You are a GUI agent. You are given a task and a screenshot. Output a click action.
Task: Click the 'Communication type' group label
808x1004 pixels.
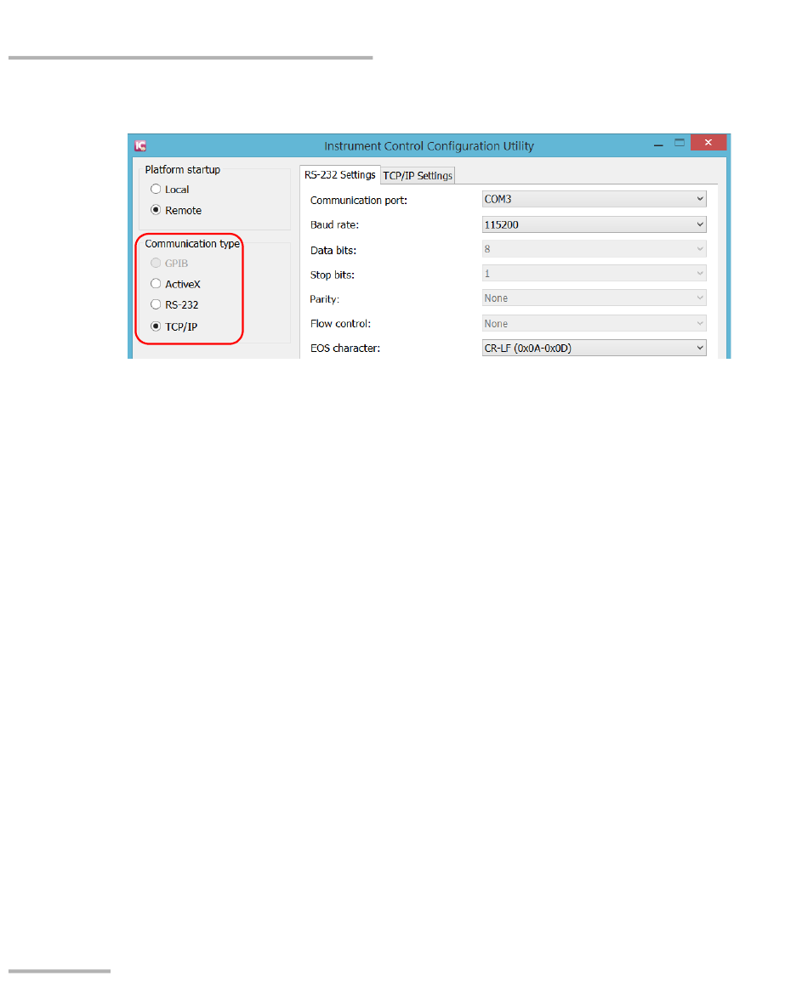point(192,244)
